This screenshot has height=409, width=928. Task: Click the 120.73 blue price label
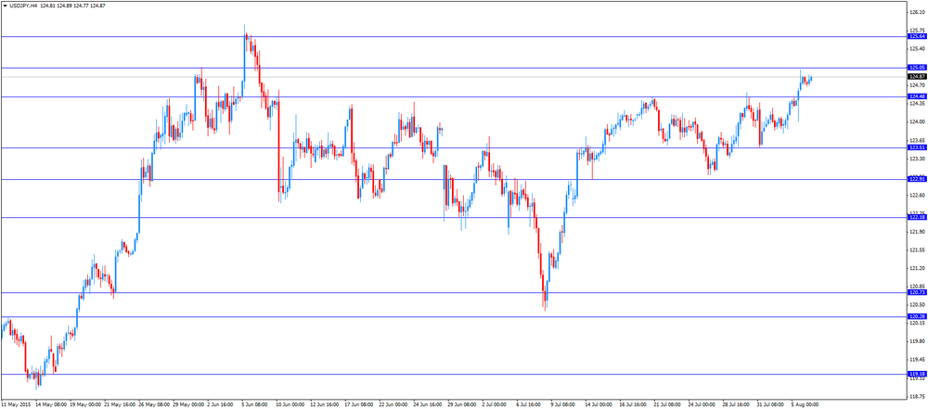[x=917, y=292]
